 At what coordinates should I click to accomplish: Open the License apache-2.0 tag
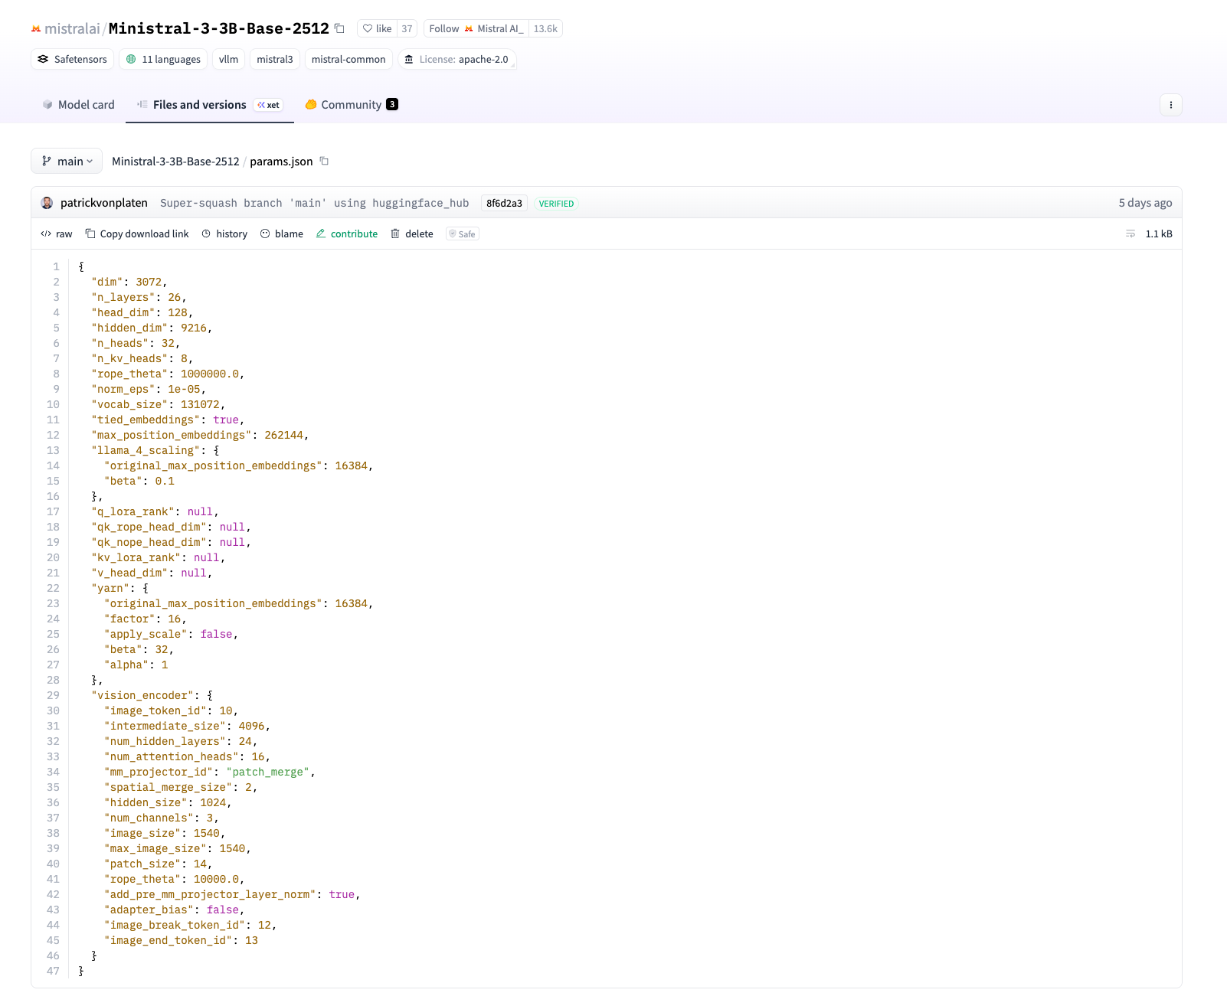[x=457, y=59]
